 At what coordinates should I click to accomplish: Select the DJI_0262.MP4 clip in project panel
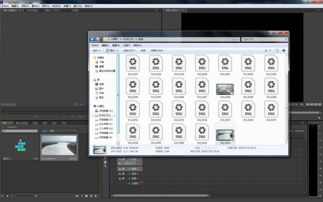[59, 147]
